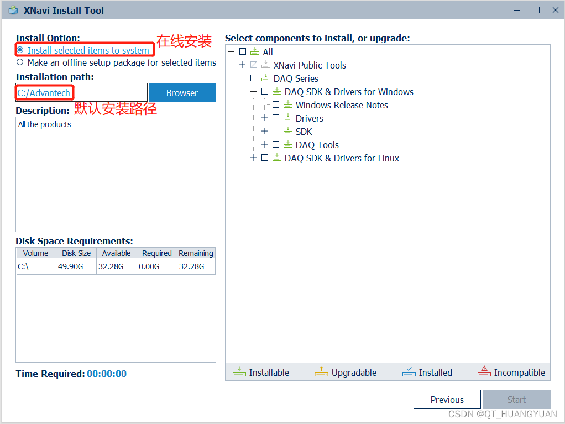Click the Browser button

coord(182,92)
